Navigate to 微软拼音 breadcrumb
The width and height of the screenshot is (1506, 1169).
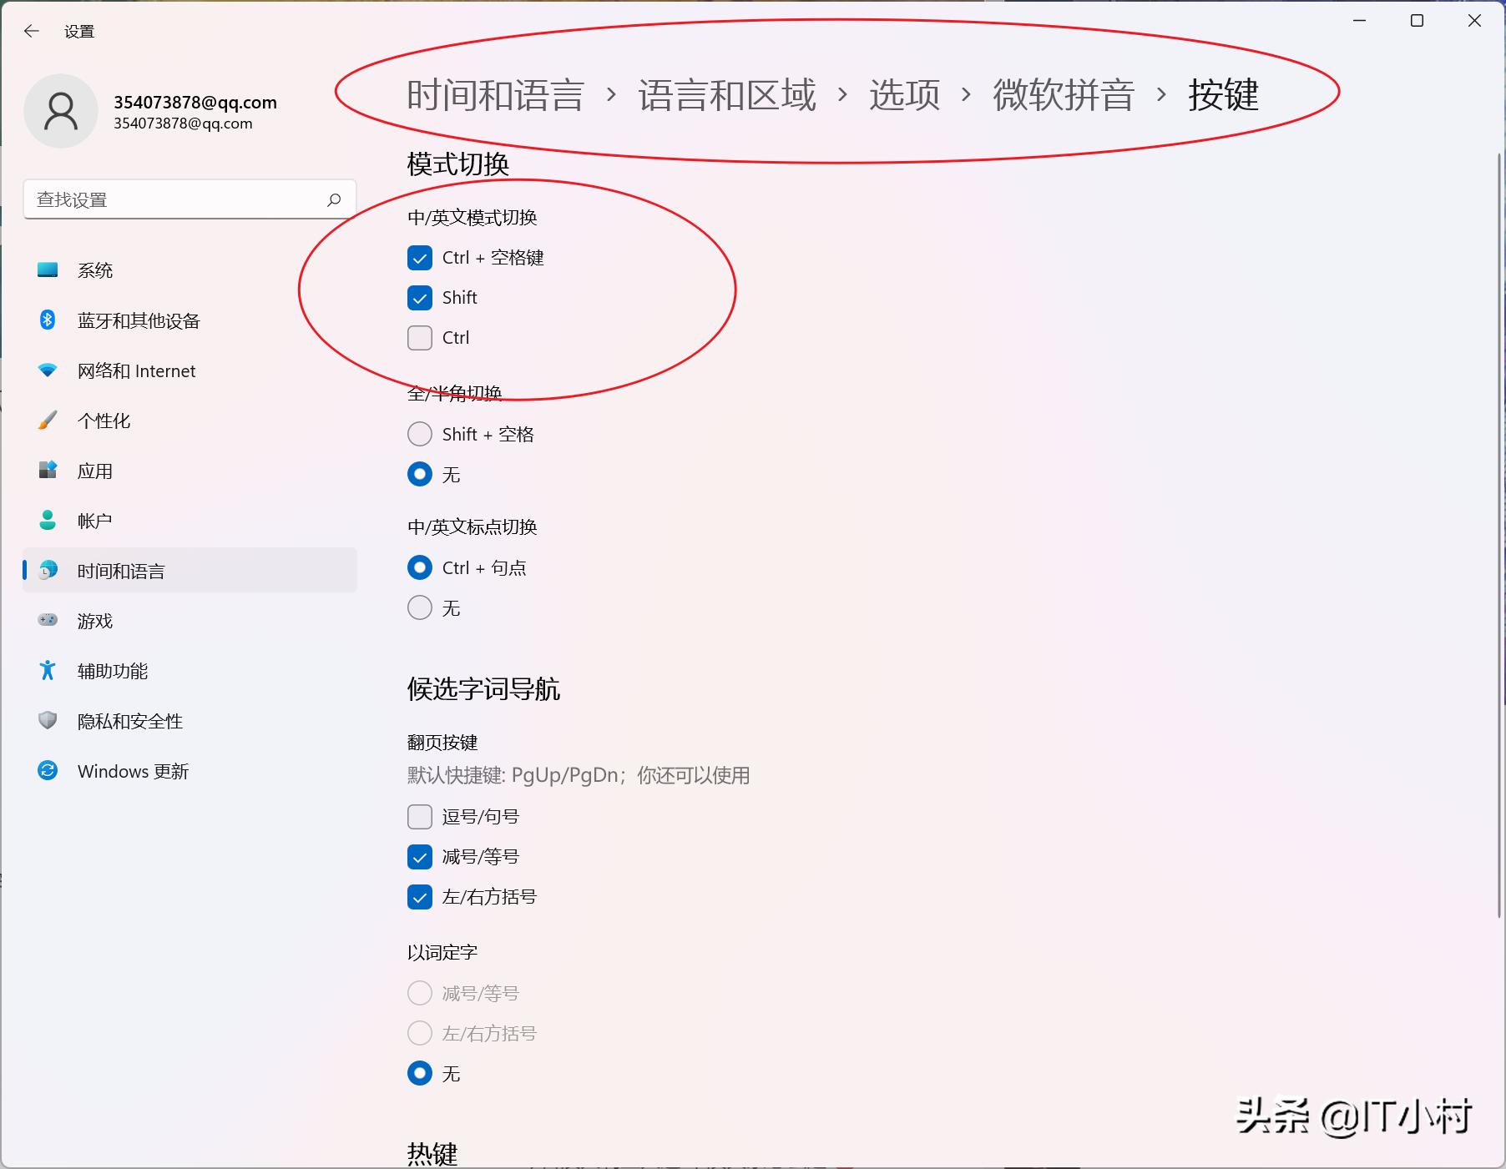(1064, 94)
